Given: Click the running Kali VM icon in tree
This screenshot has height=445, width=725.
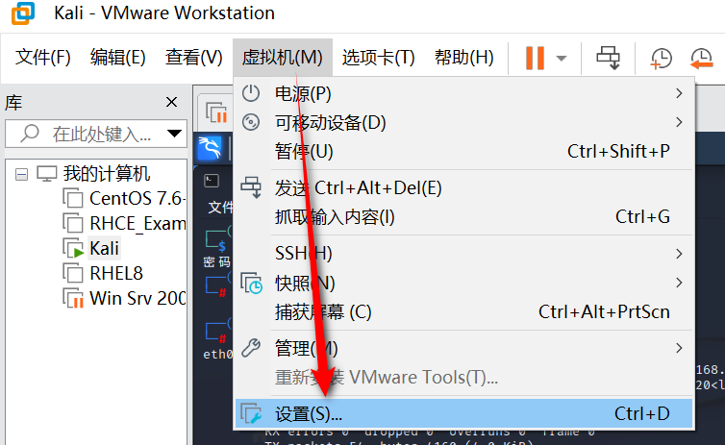Looking at the screenshot, I should 73,248.
